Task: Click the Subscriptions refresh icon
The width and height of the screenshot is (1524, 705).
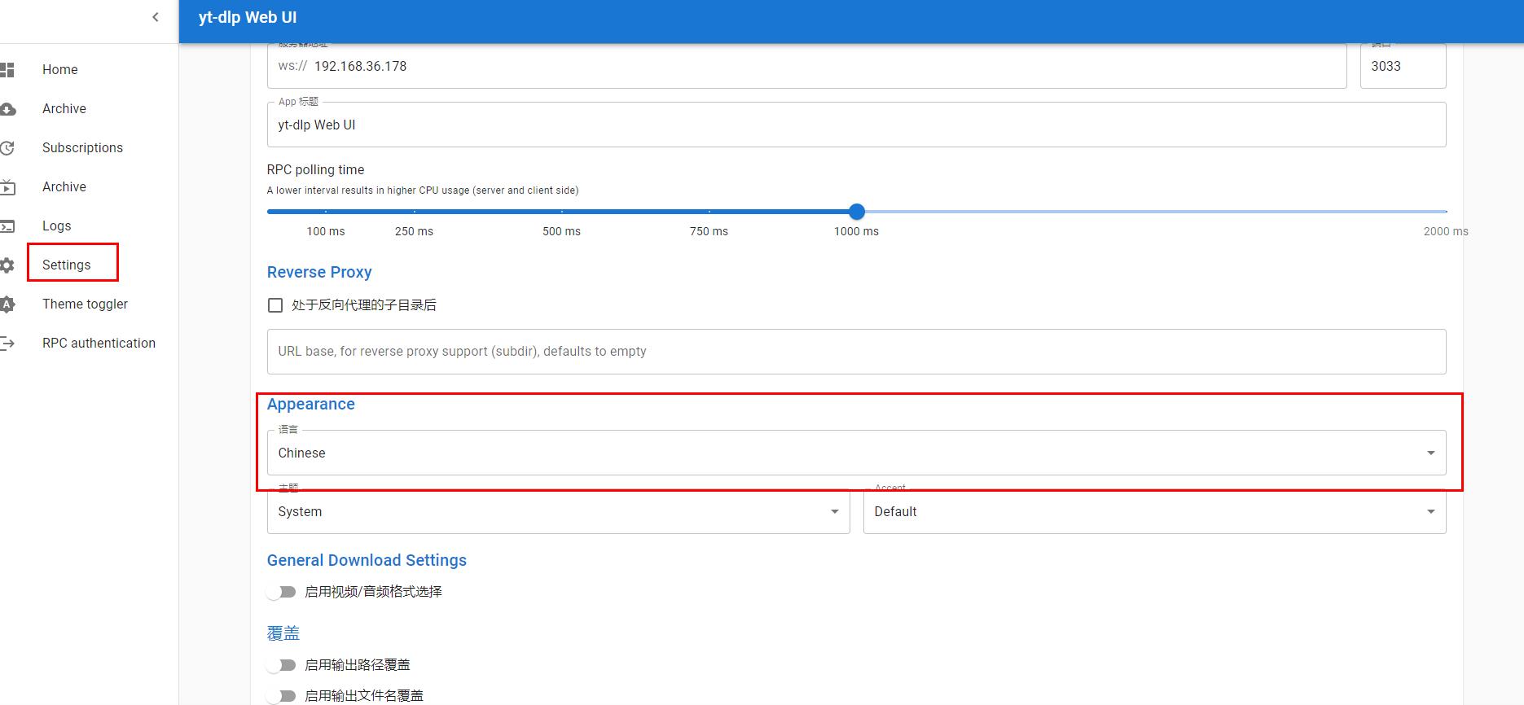Action: [x=7, y=148]
